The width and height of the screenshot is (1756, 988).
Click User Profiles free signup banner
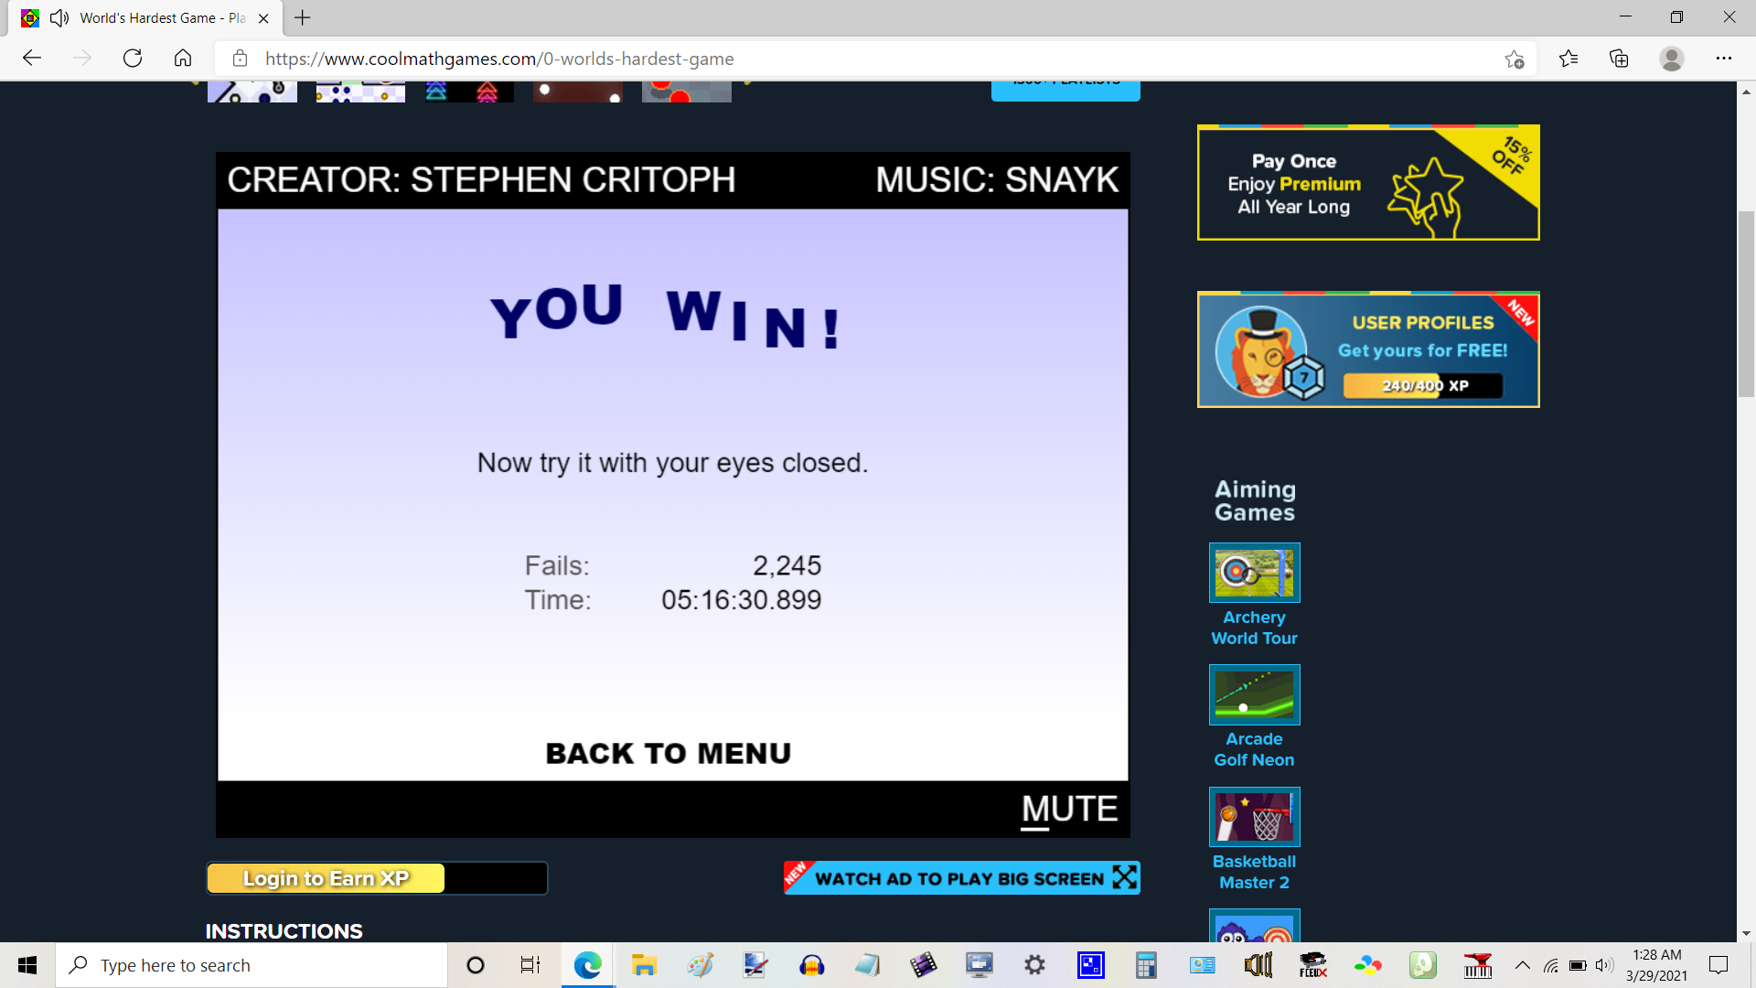(x=1367, y=349)
